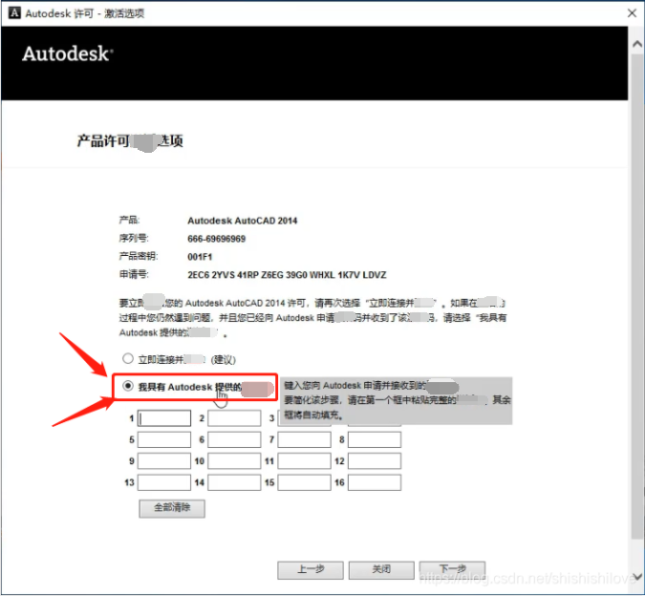Click activation code field 13
The height and width of the screenshot is (596, 645).
[x=164, y=482]
